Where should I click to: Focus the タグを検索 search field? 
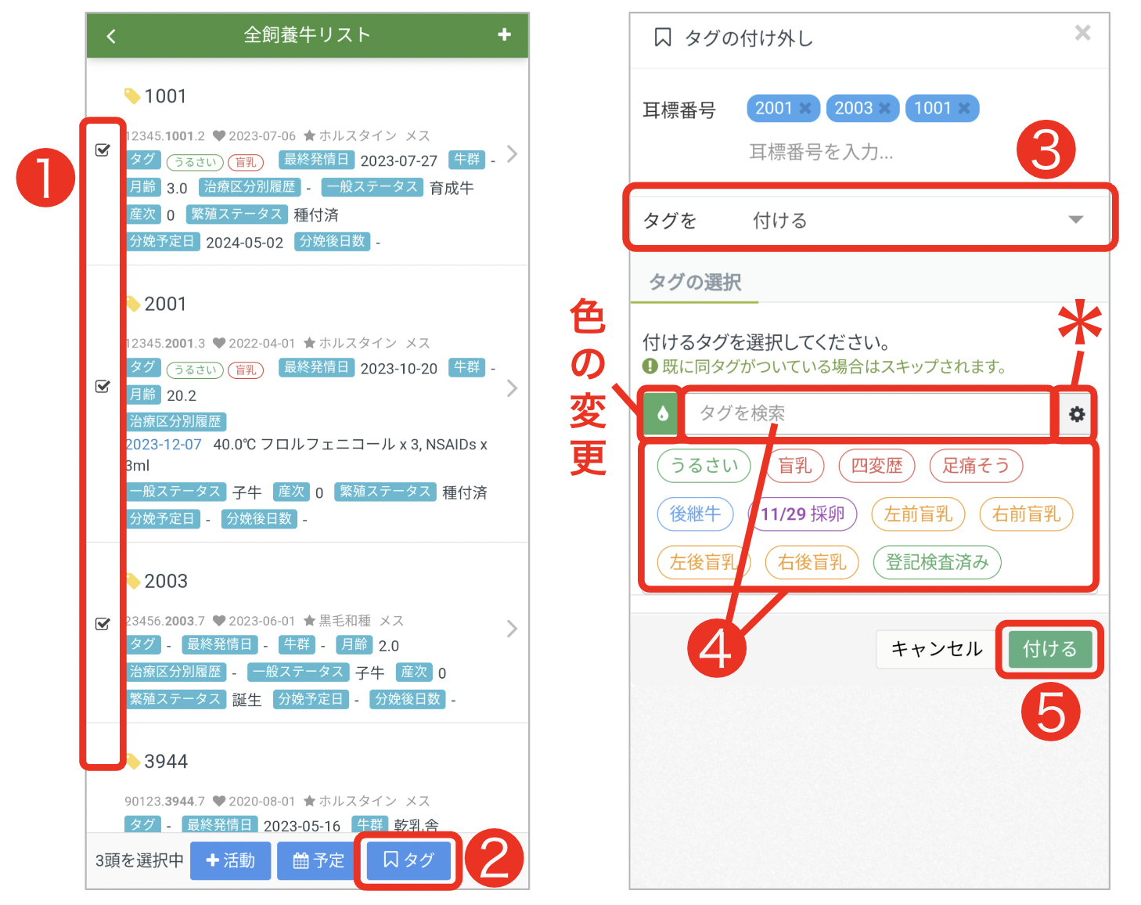(x=867, y=413)
